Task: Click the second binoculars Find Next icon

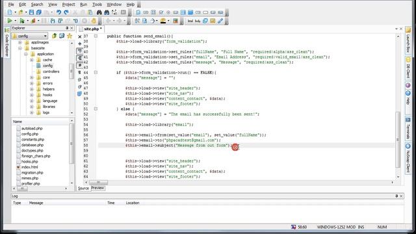Action: pyautogui.click(x=107, y=12)
